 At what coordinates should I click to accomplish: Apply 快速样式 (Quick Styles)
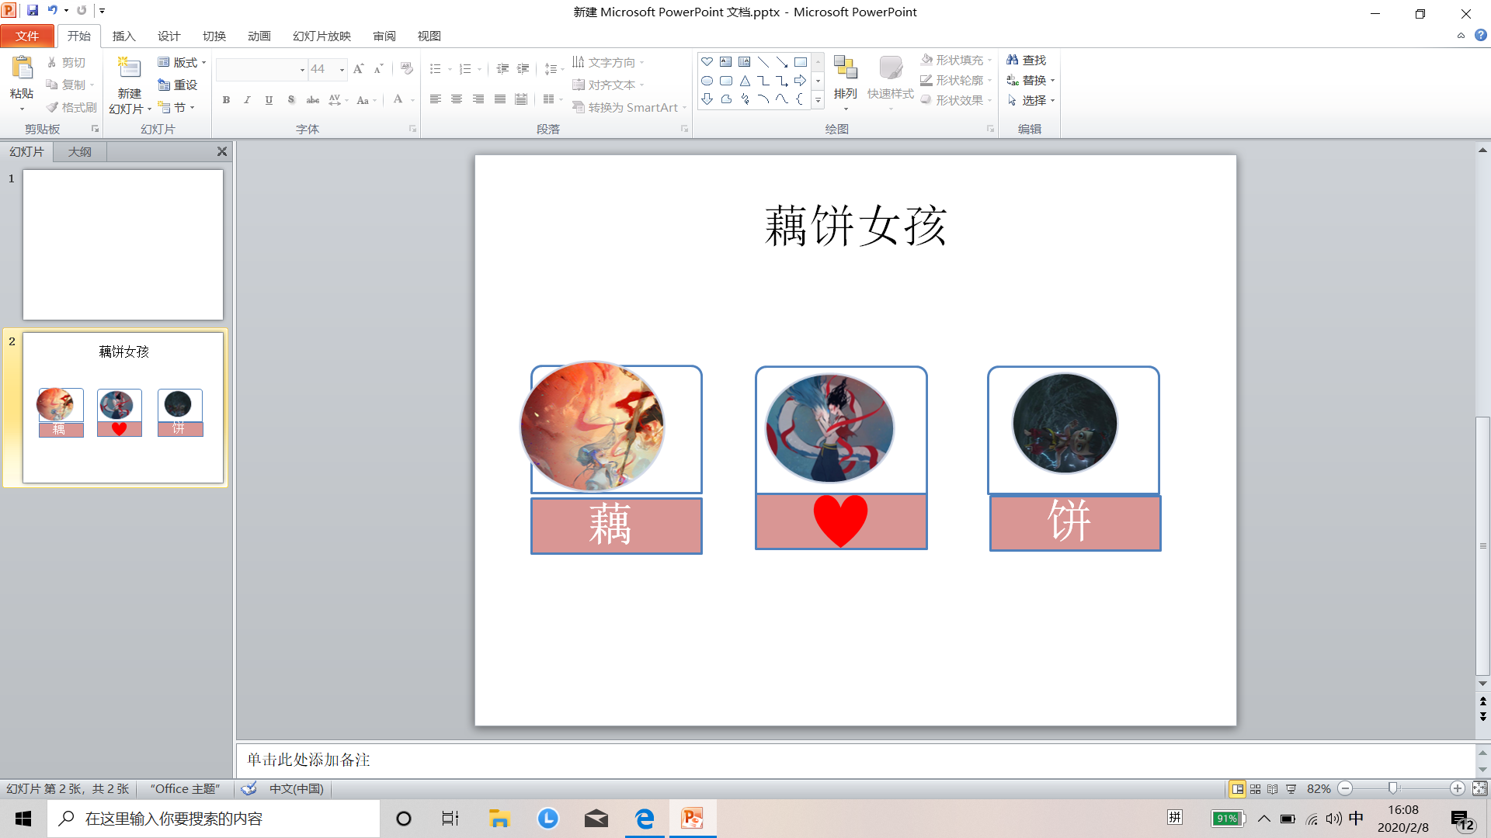[890, 78]
